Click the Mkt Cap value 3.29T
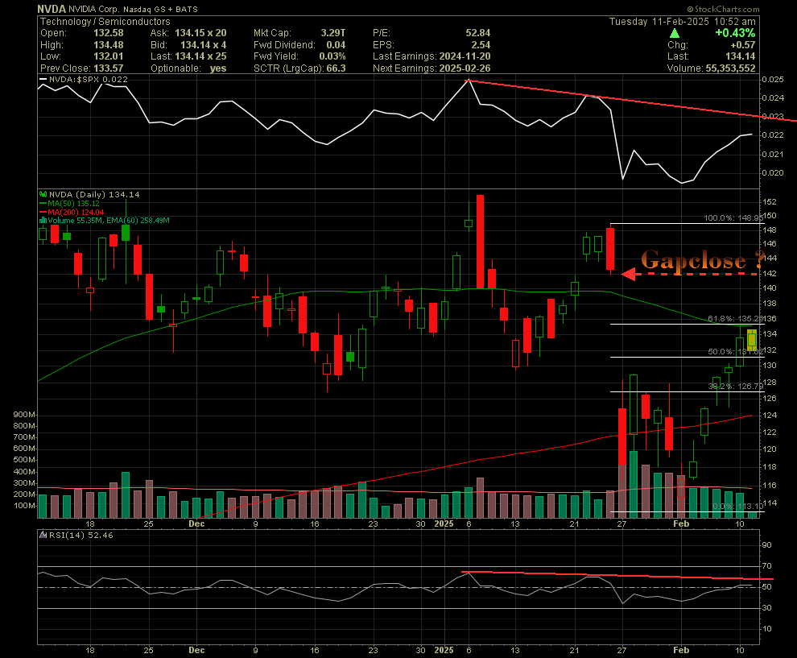797x658 pixels. (x=333, y=33)
